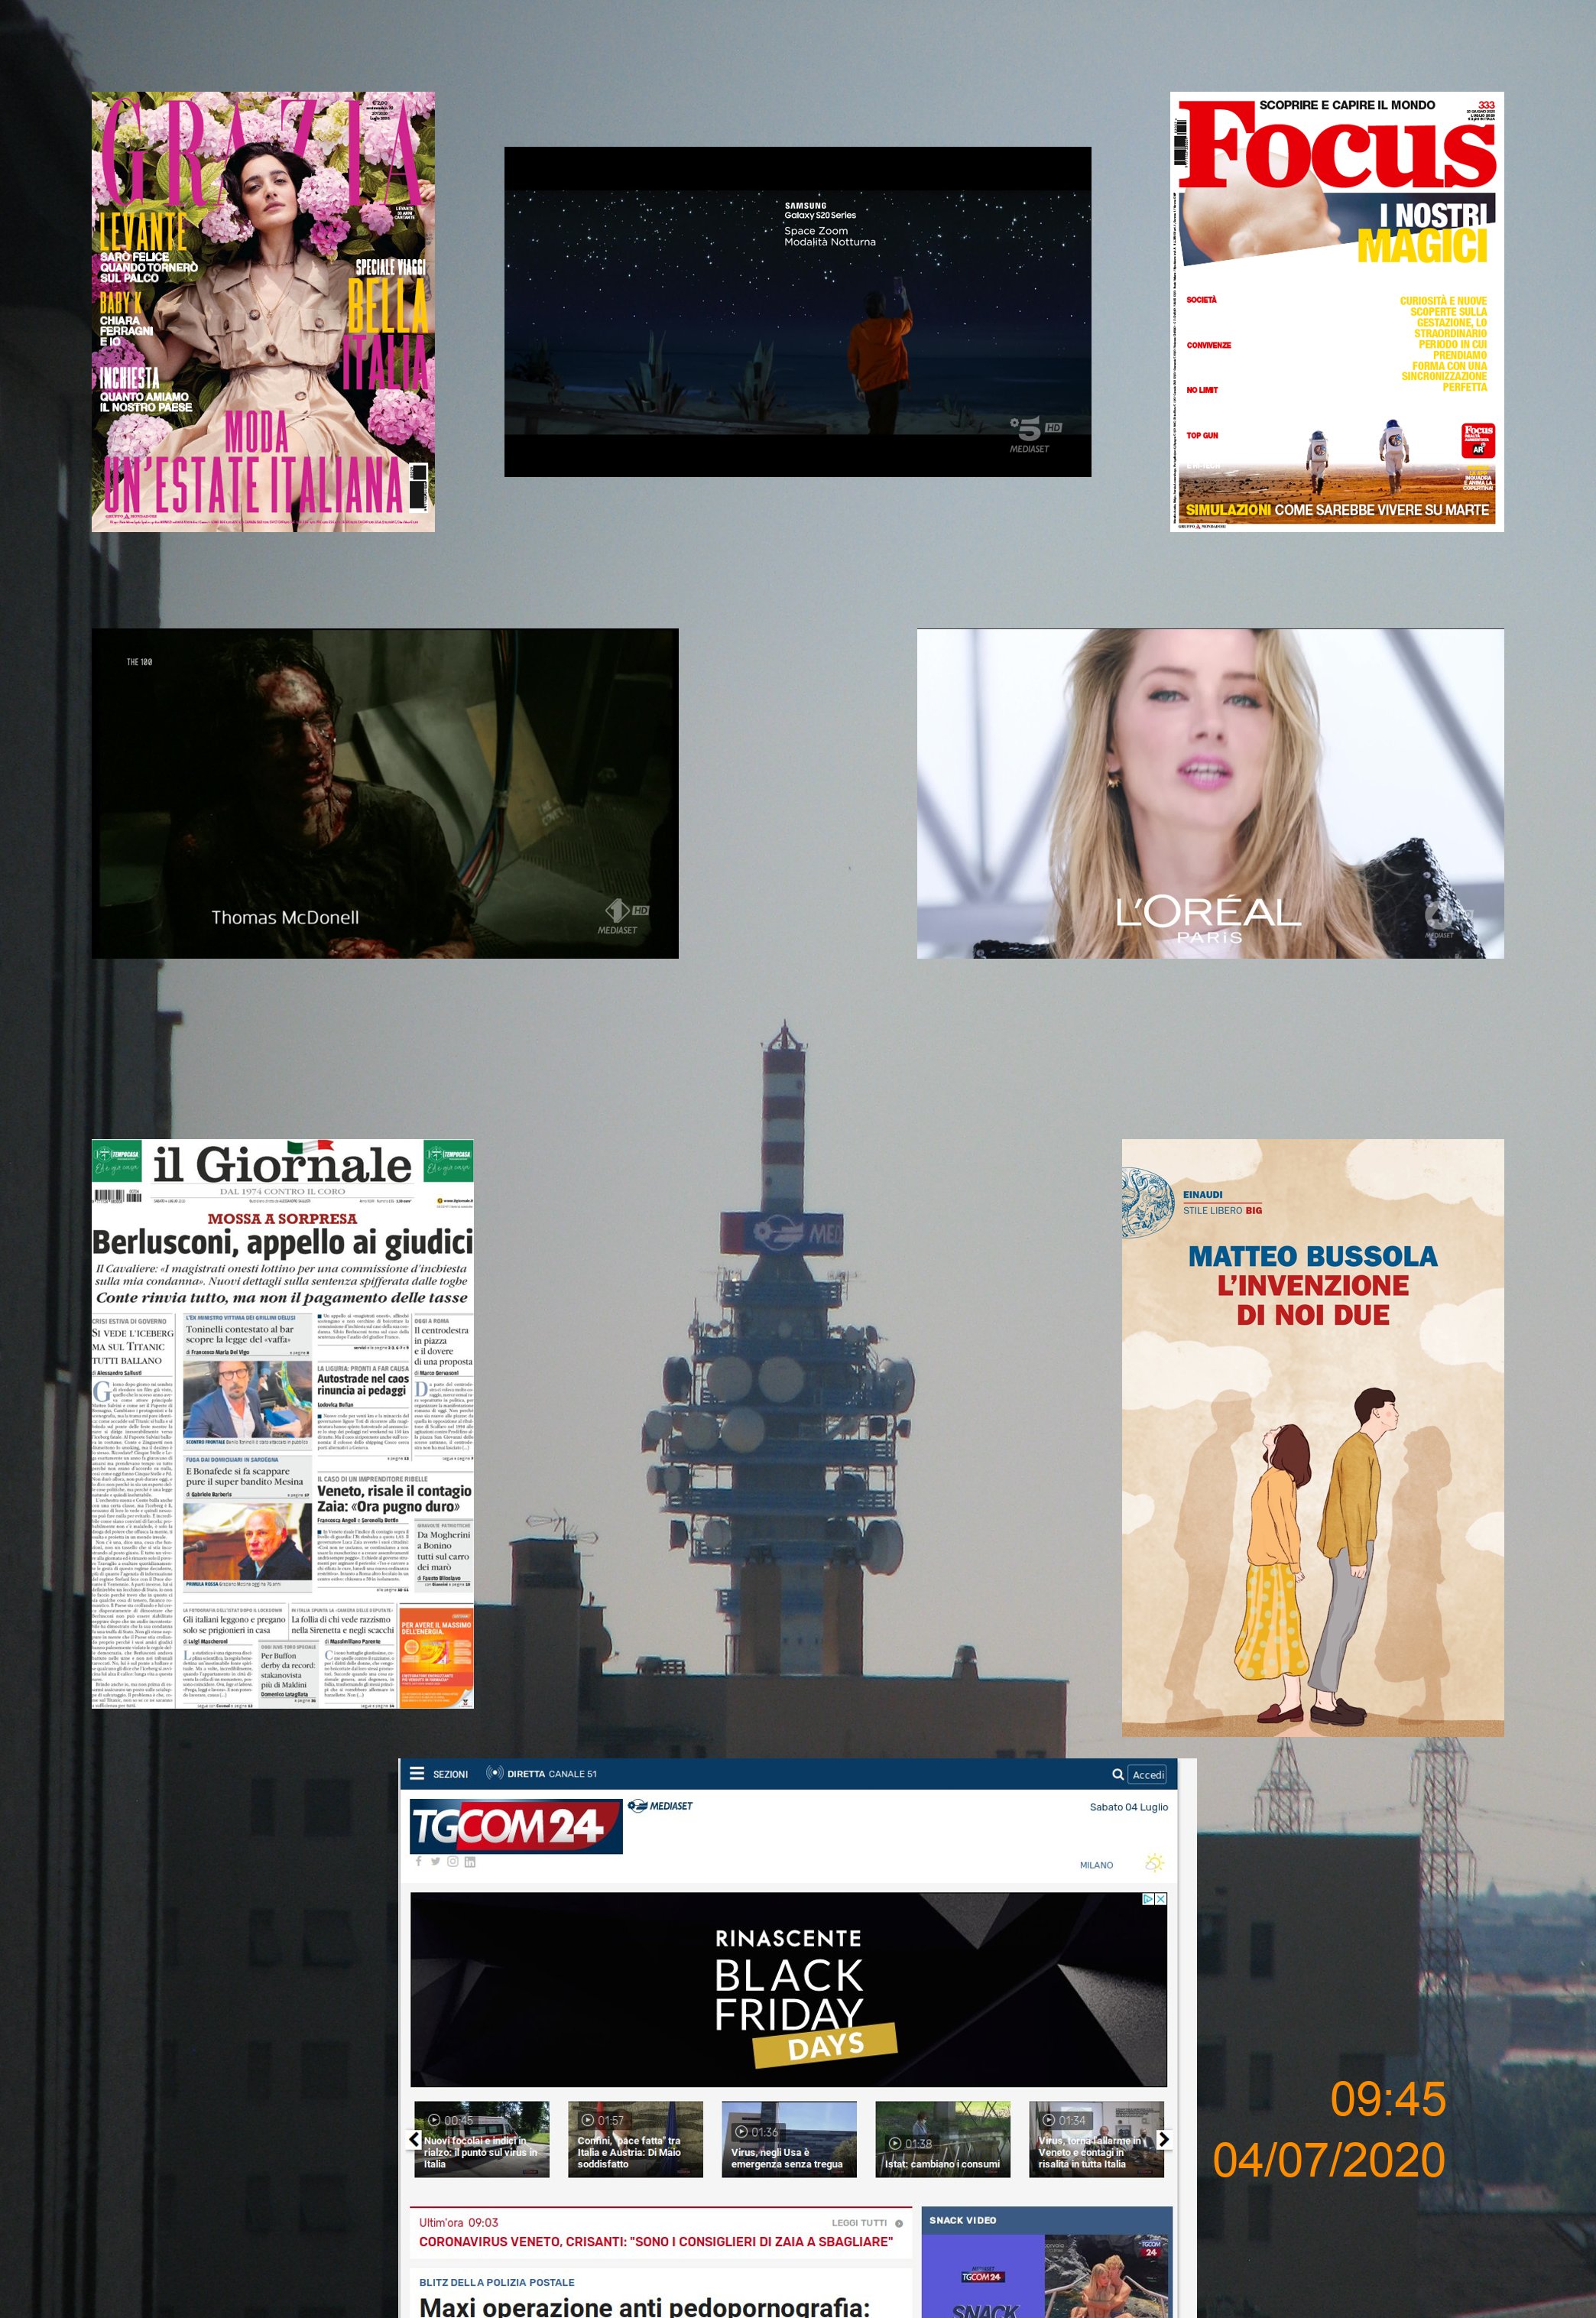The image size is (1596, 2318).
Task: Click the Accedi login button
Action: coord(1148,1775)
